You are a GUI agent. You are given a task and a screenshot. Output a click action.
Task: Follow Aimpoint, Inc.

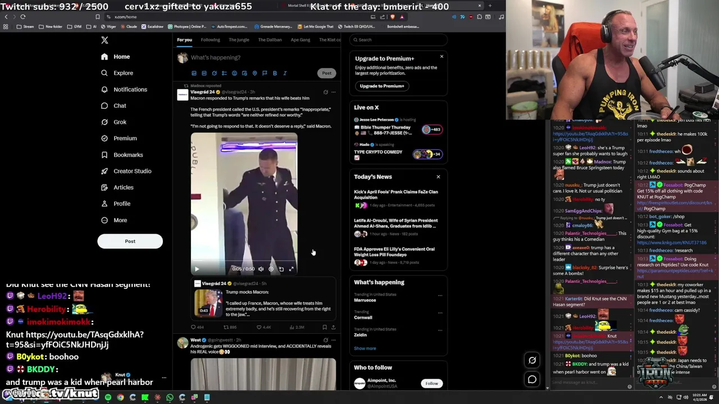point(431,383)
